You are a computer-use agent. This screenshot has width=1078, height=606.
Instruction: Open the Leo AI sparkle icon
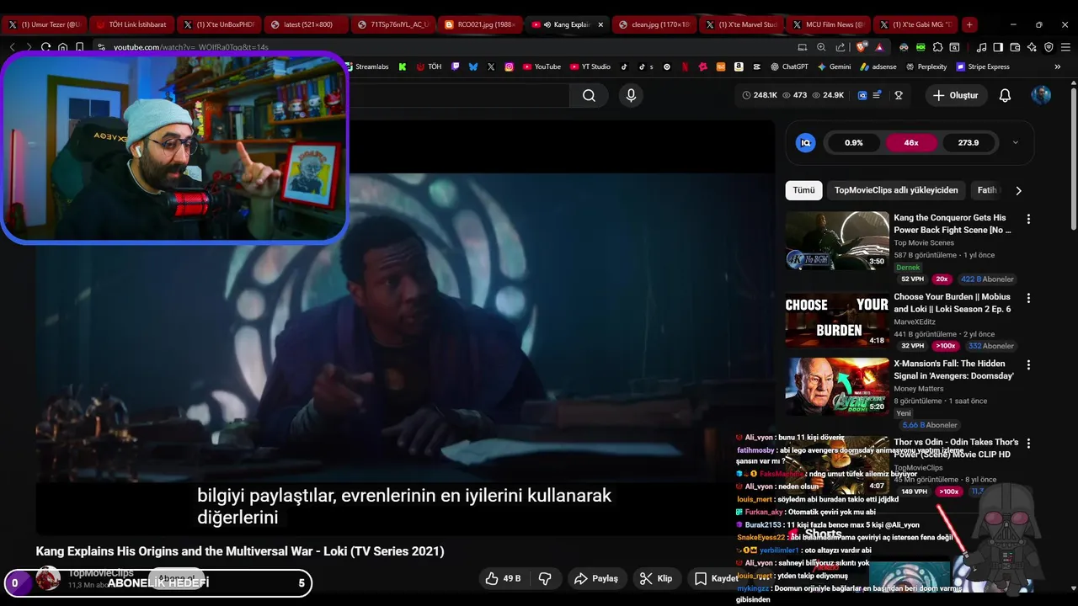1032,47
